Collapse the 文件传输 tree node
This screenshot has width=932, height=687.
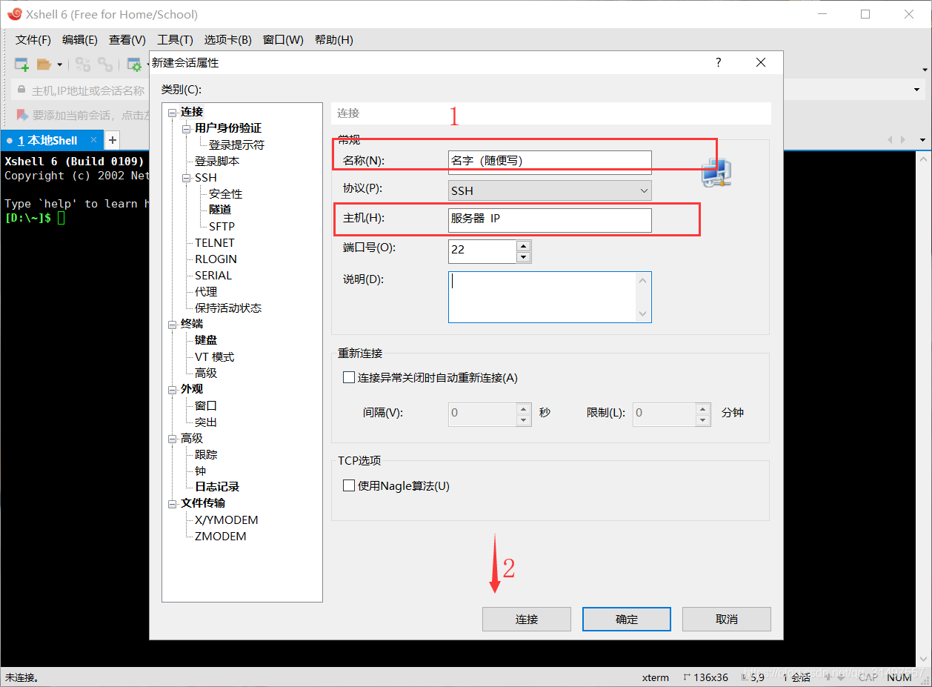tap(173, 504)
